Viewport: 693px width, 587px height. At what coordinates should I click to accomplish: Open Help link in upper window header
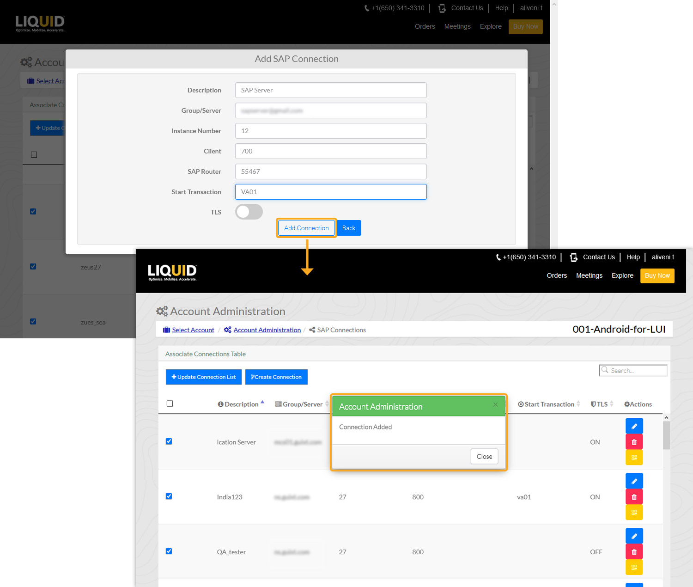(x=501, y=8)
